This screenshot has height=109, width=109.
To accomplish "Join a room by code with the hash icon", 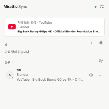I will pyautogui.click(x=101, y=43).
